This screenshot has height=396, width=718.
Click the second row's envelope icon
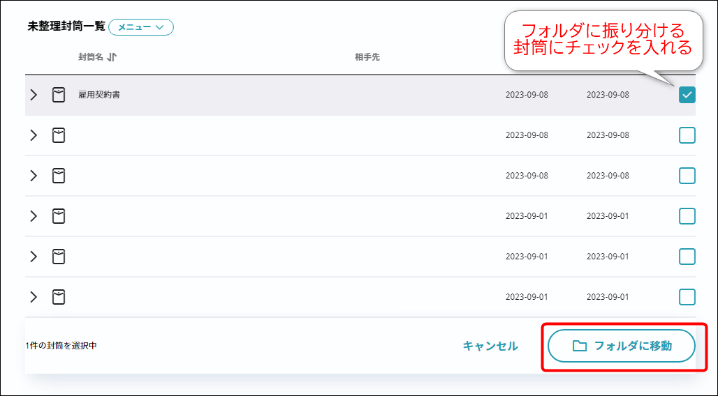[x=59, y=135]
